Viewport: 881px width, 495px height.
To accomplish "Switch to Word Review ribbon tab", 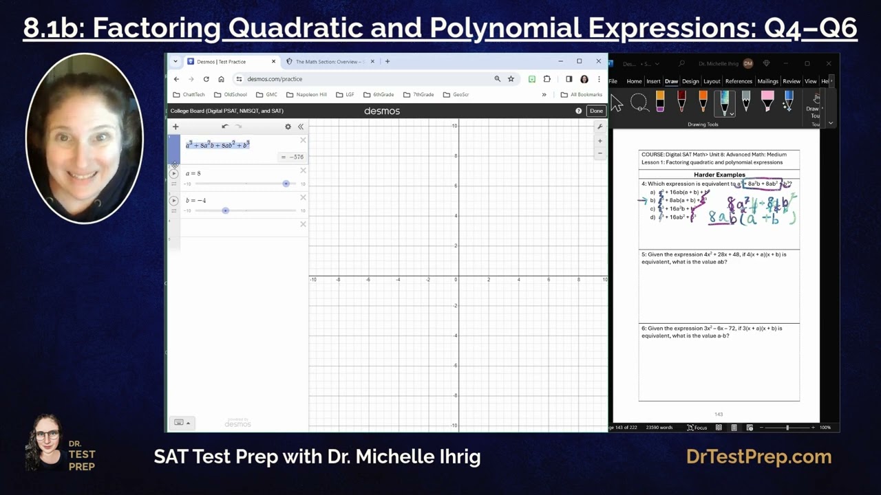I will 792,81.
